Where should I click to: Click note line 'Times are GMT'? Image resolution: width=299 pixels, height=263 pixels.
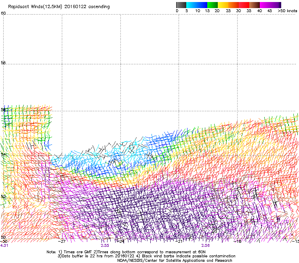click(78, 252)
